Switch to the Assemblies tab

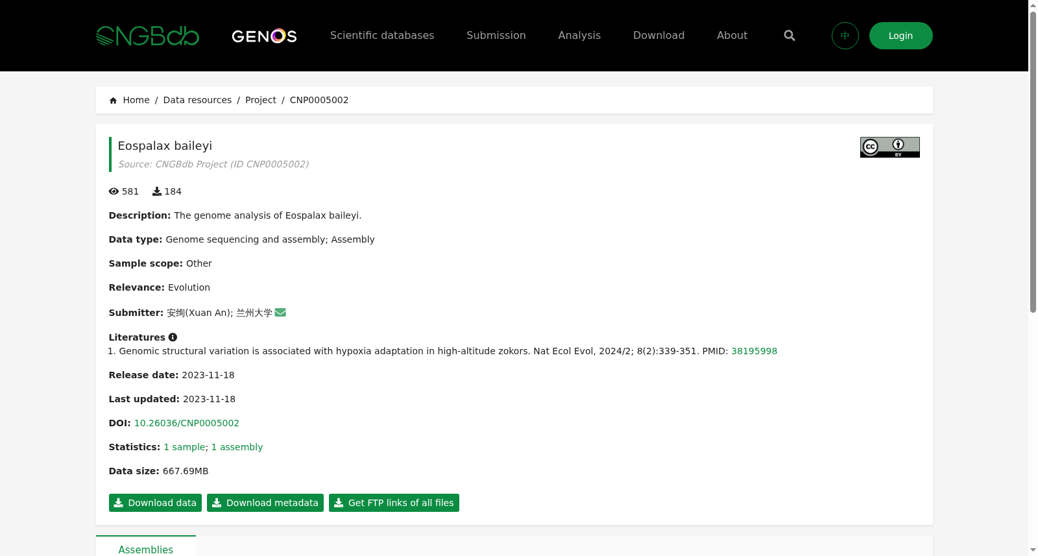pos(146,546)
